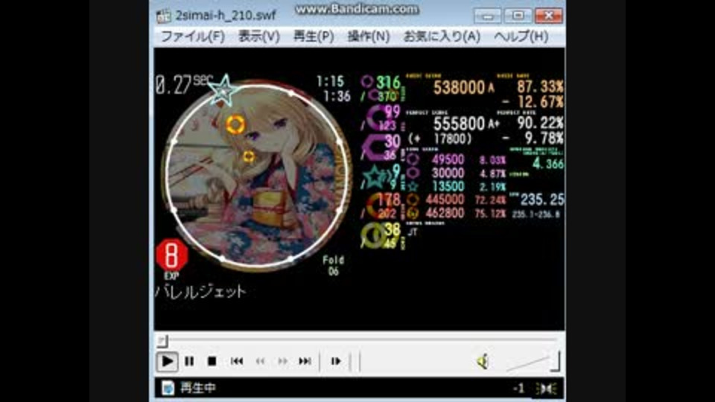Viewport: 715px width, 402px height.
Task: Click the fast forward button
Action: [x=283, y=362]
